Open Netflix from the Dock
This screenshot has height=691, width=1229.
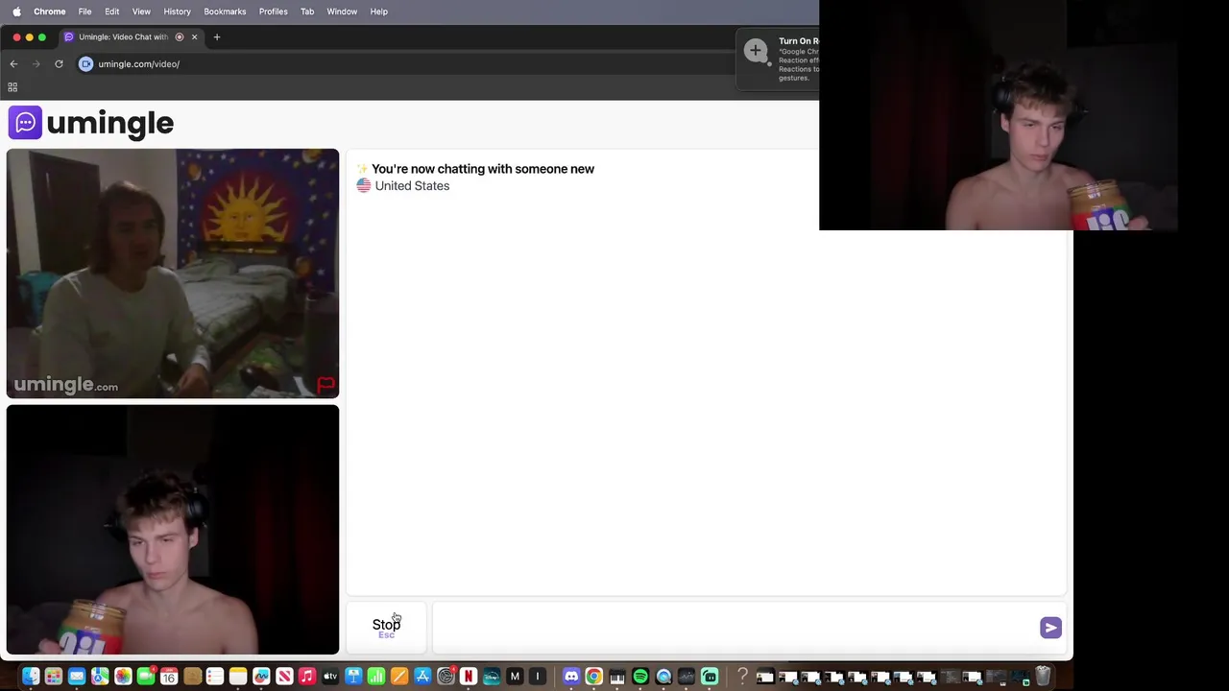click(x=469, y=677)
